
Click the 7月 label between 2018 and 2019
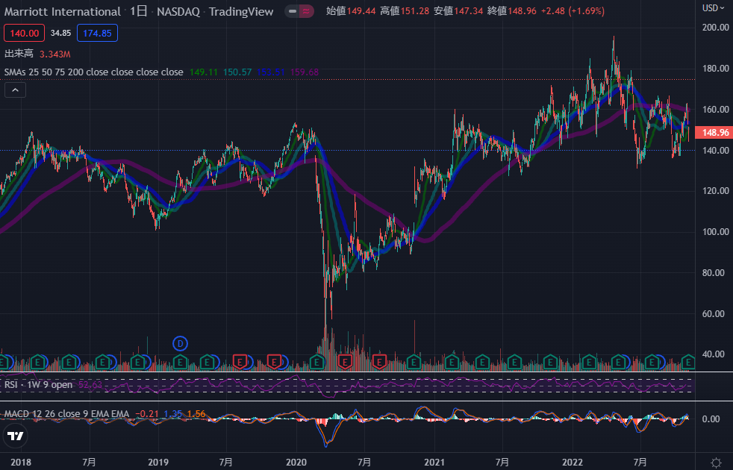89,462
